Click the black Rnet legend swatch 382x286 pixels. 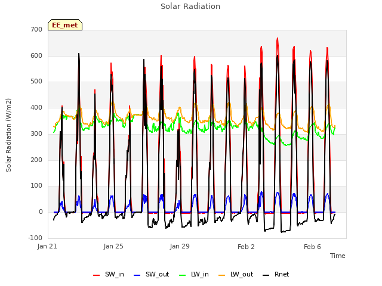point(266,275)
